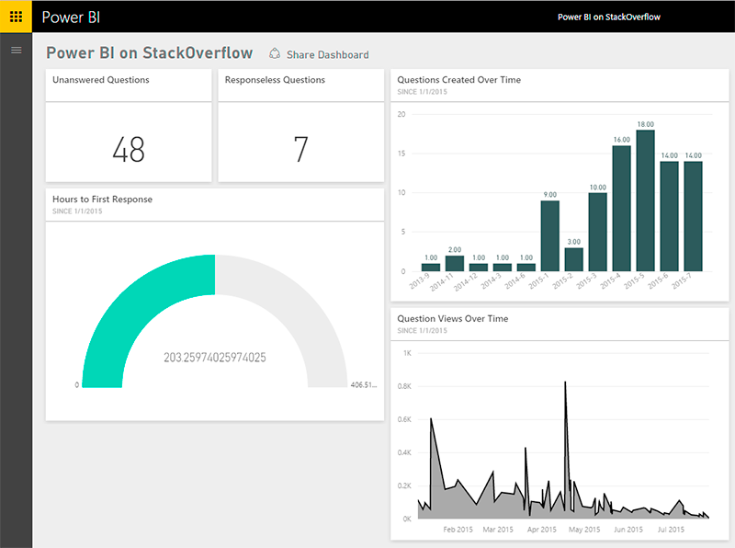735x548 pixels.
Task: Click the 1K axis label on views chart
Action: click(x=407, y=353)
